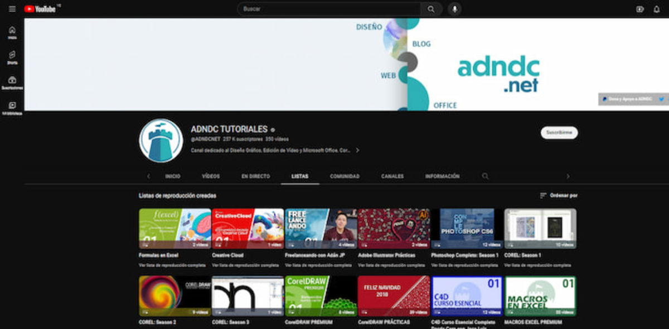Open Biblioteca from the sidebar
This screenshot has height=329, width=669.
pos(11,106)
